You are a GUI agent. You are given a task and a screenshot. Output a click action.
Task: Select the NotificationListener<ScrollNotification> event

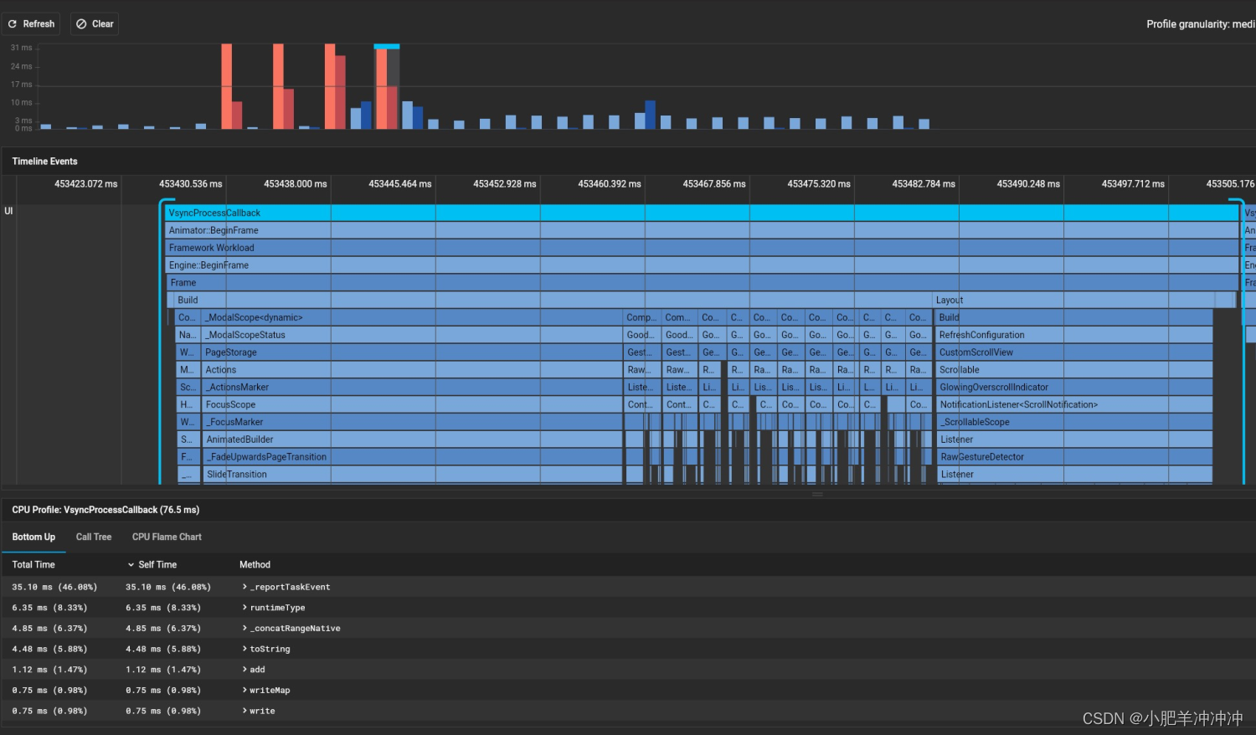(1074, 405)
